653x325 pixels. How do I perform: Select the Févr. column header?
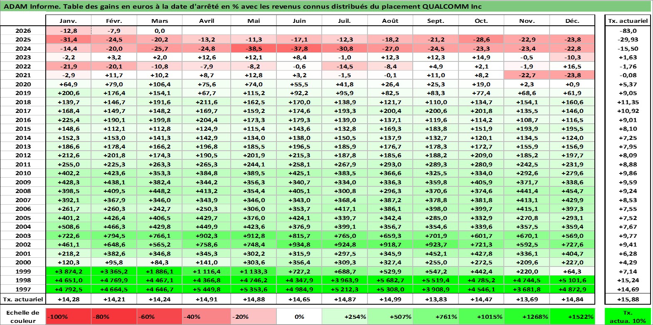(114, 21)
